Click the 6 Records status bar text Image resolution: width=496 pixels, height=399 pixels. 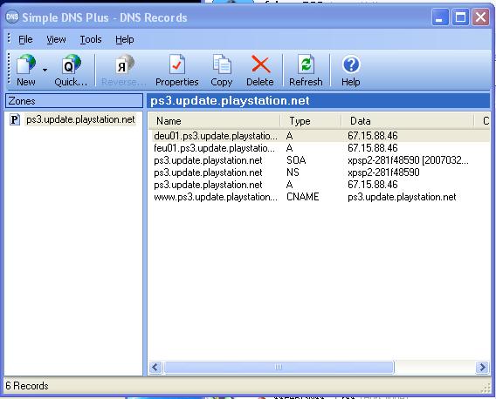(x=27, y=386)
